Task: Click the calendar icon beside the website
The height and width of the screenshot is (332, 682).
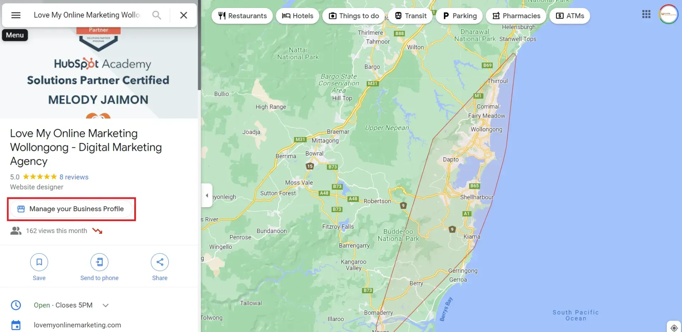Action: 16,325
